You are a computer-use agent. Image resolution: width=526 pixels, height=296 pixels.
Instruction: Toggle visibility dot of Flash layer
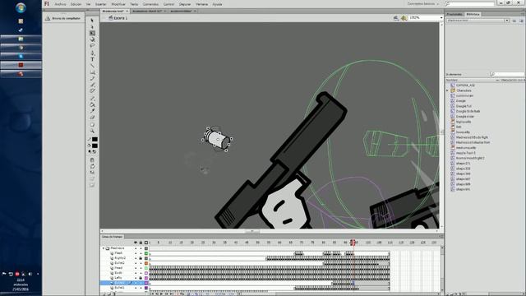(136, 253)
